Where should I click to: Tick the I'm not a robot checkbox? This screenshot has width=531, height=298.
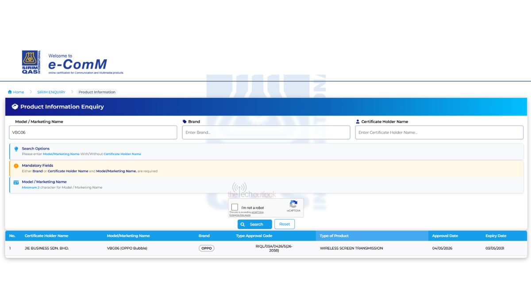coord(235,207)
